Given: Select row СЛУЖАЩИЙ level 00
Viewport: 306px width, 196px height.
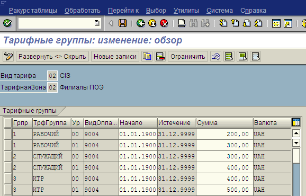Looking at the screenshot, I should (8, 156).
